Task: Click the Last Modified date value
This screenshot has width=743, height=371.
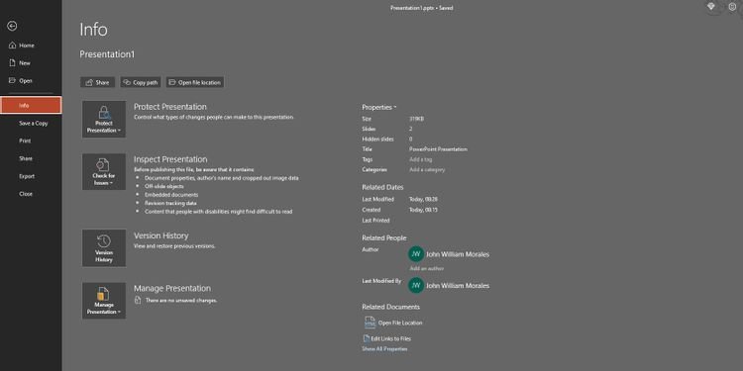Action: click(424, 199)
